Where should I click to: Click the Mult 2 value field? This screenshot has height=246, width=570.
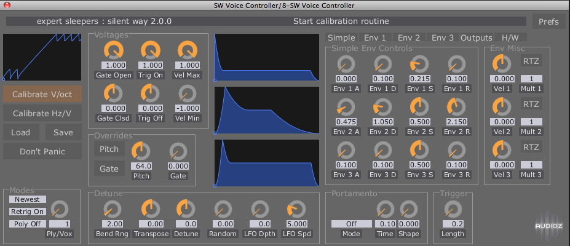coord(531,122)
